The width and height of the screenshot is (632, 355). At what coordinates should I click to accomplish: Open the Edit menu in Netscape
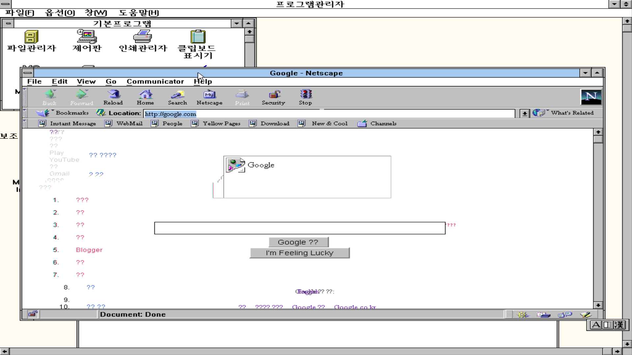(x=60, y=82)
